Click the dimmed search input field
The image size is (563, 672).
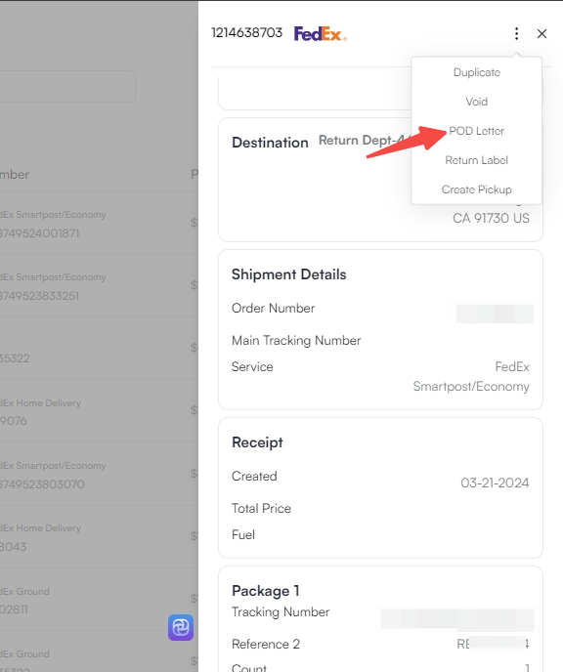pyautogui.click(x=67, y=86)
